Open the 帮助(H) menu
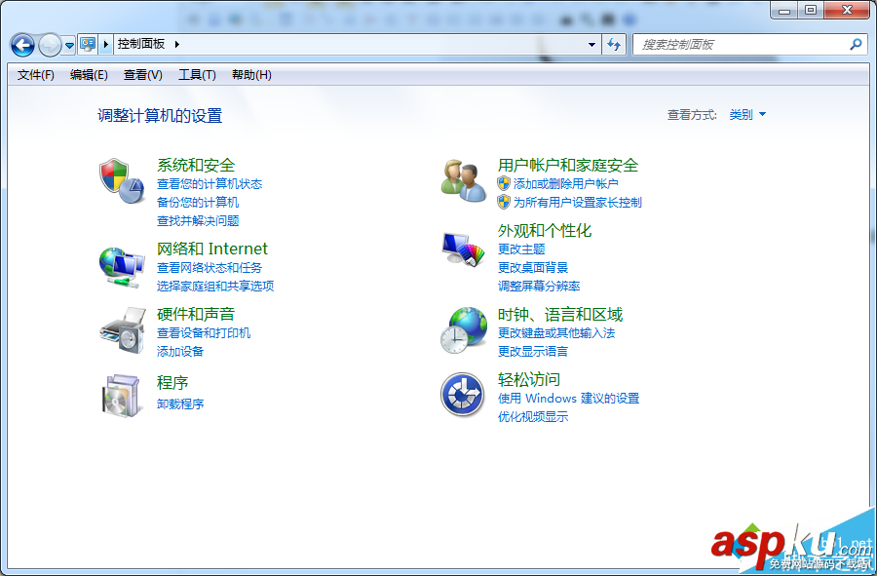The width and height of the screenshot is (877, 576). [x=250, y=75]
